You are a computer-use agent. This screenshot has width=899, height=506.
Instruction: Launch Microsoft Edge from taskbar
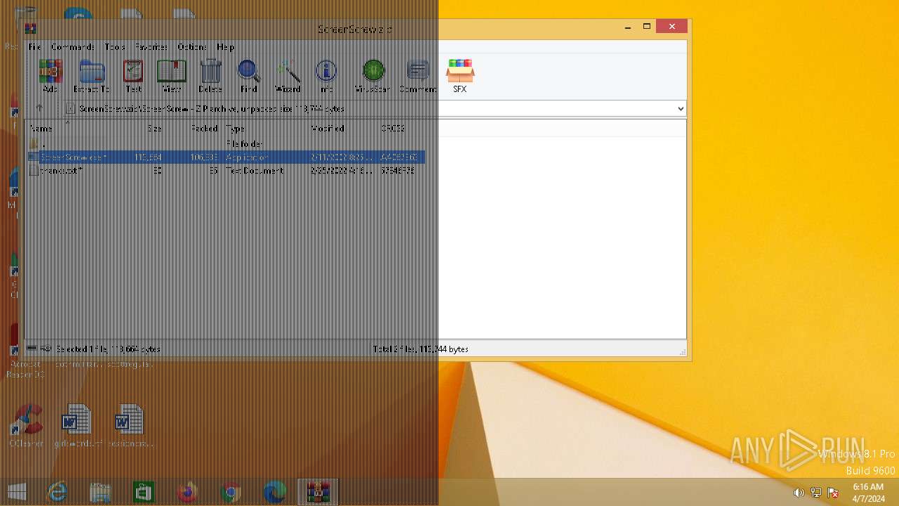(x=275, y=493)
